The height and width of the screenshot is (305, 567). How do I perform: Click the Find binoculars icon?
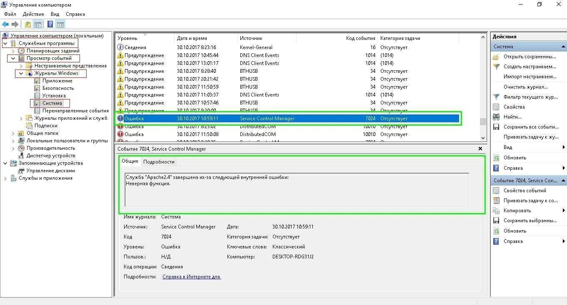(x=496, y=117)
